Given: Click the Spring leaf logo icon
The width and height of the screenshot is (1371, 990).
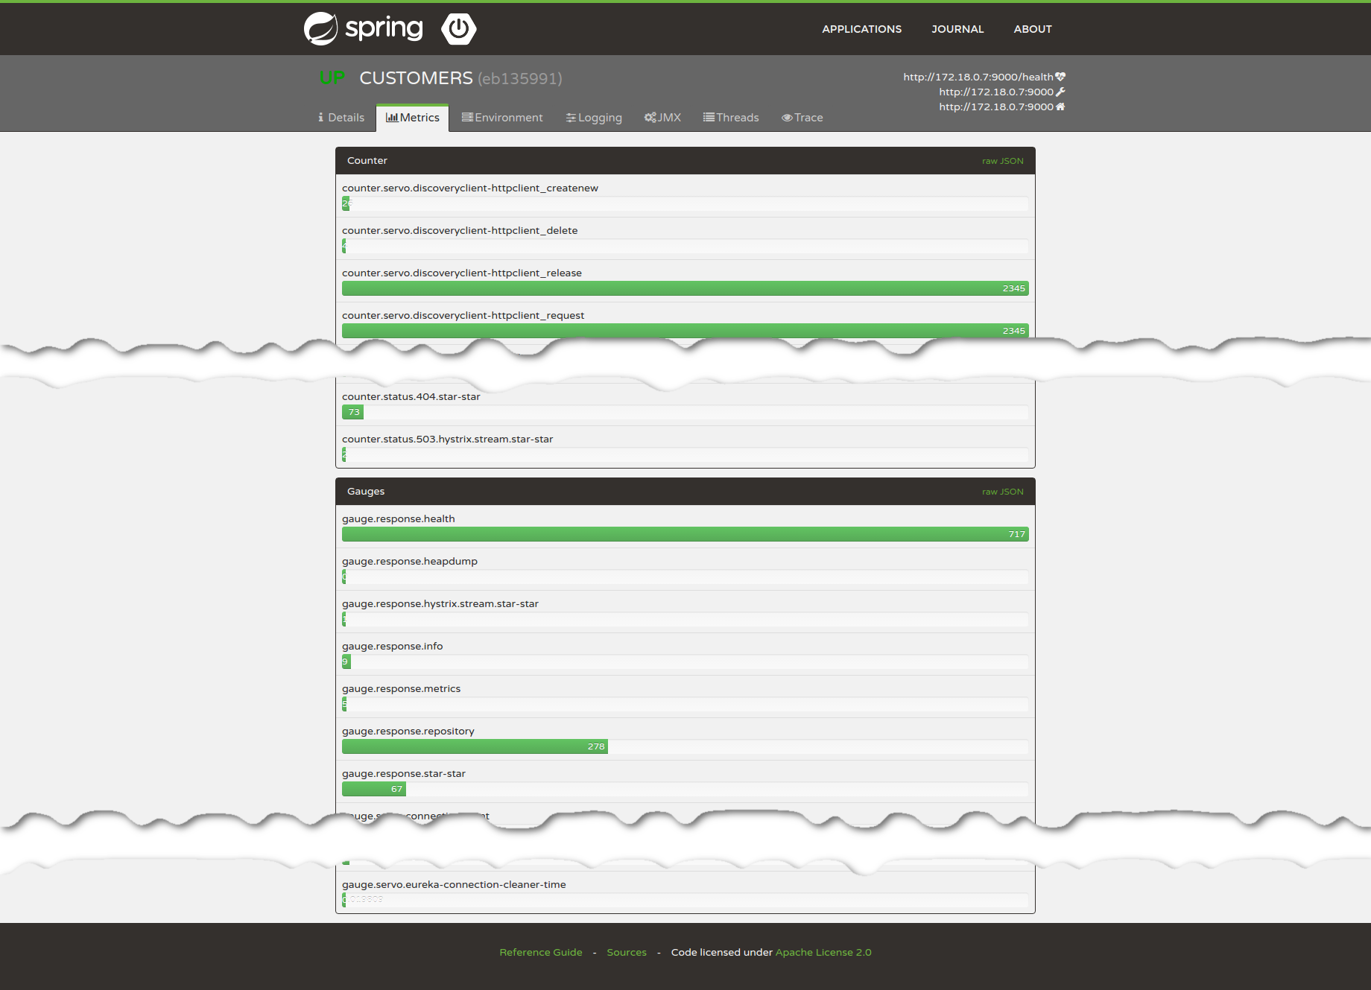Looking at the screenshot, I should [321, 29].
